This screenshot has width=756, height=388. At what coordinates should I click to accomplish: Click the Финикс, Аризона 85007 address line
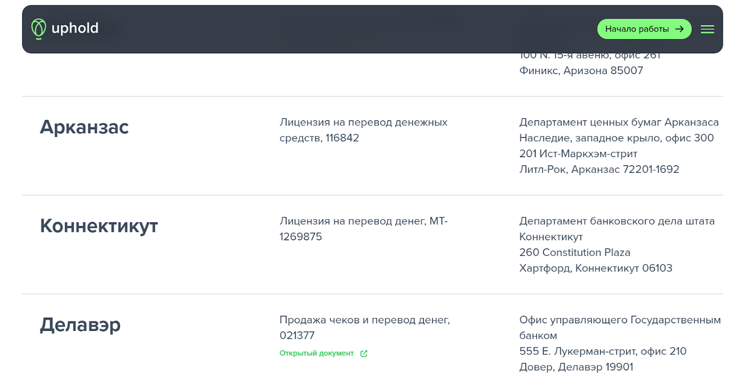click(581, 71)
